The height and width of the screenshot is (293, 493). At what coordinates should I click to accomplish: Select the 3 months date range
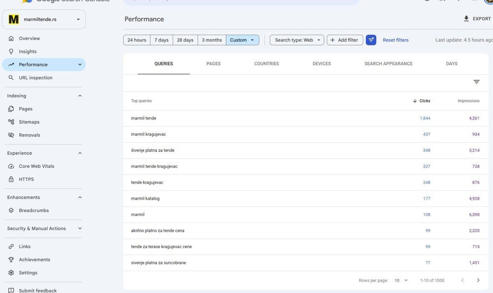click(x=212, y=40)
